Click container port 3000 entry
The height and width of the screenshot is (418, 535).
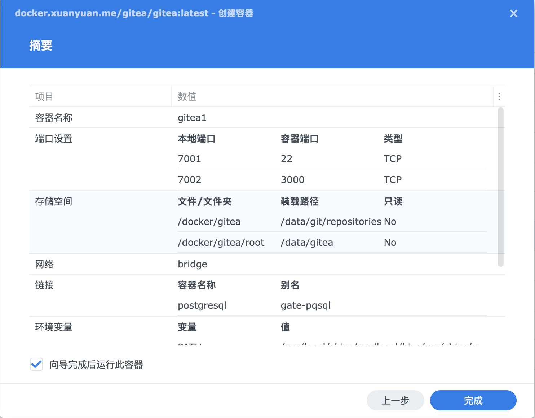(292, 180)
